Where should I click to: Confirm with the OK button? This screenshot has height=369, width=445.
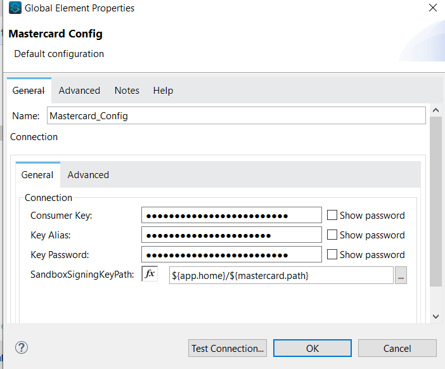[x=312, y=348]
